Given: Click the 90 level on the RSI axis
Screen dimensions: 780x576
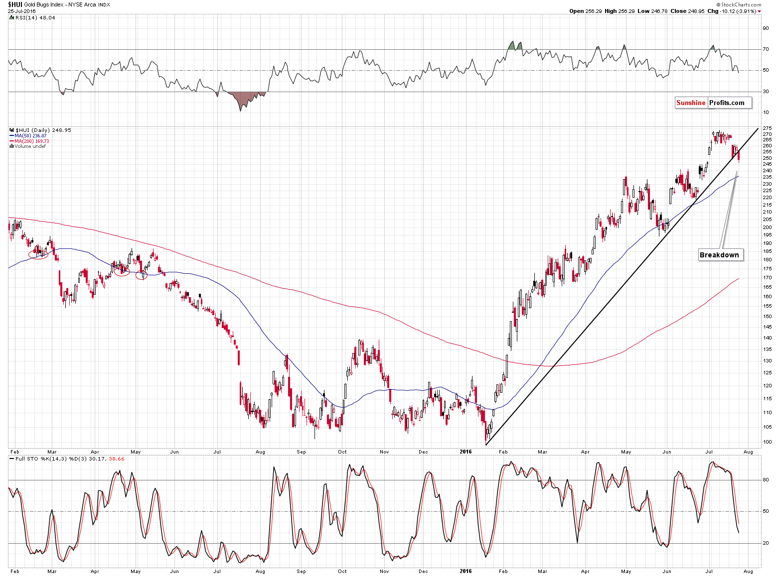Looking at the screenshot, I should (766, 28).
